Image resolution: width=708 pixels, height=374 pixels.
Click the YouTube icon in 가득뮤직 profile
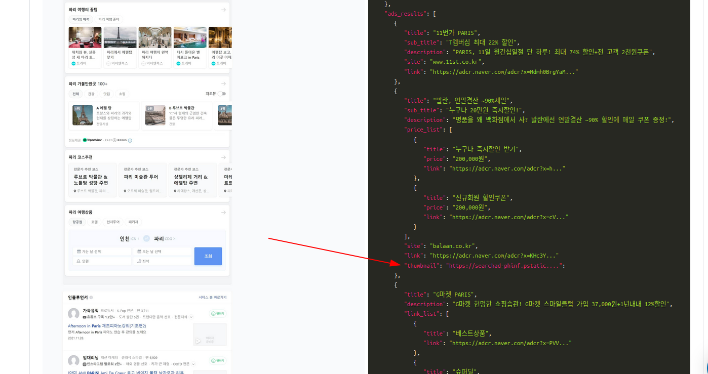click(x=84, y=317)
